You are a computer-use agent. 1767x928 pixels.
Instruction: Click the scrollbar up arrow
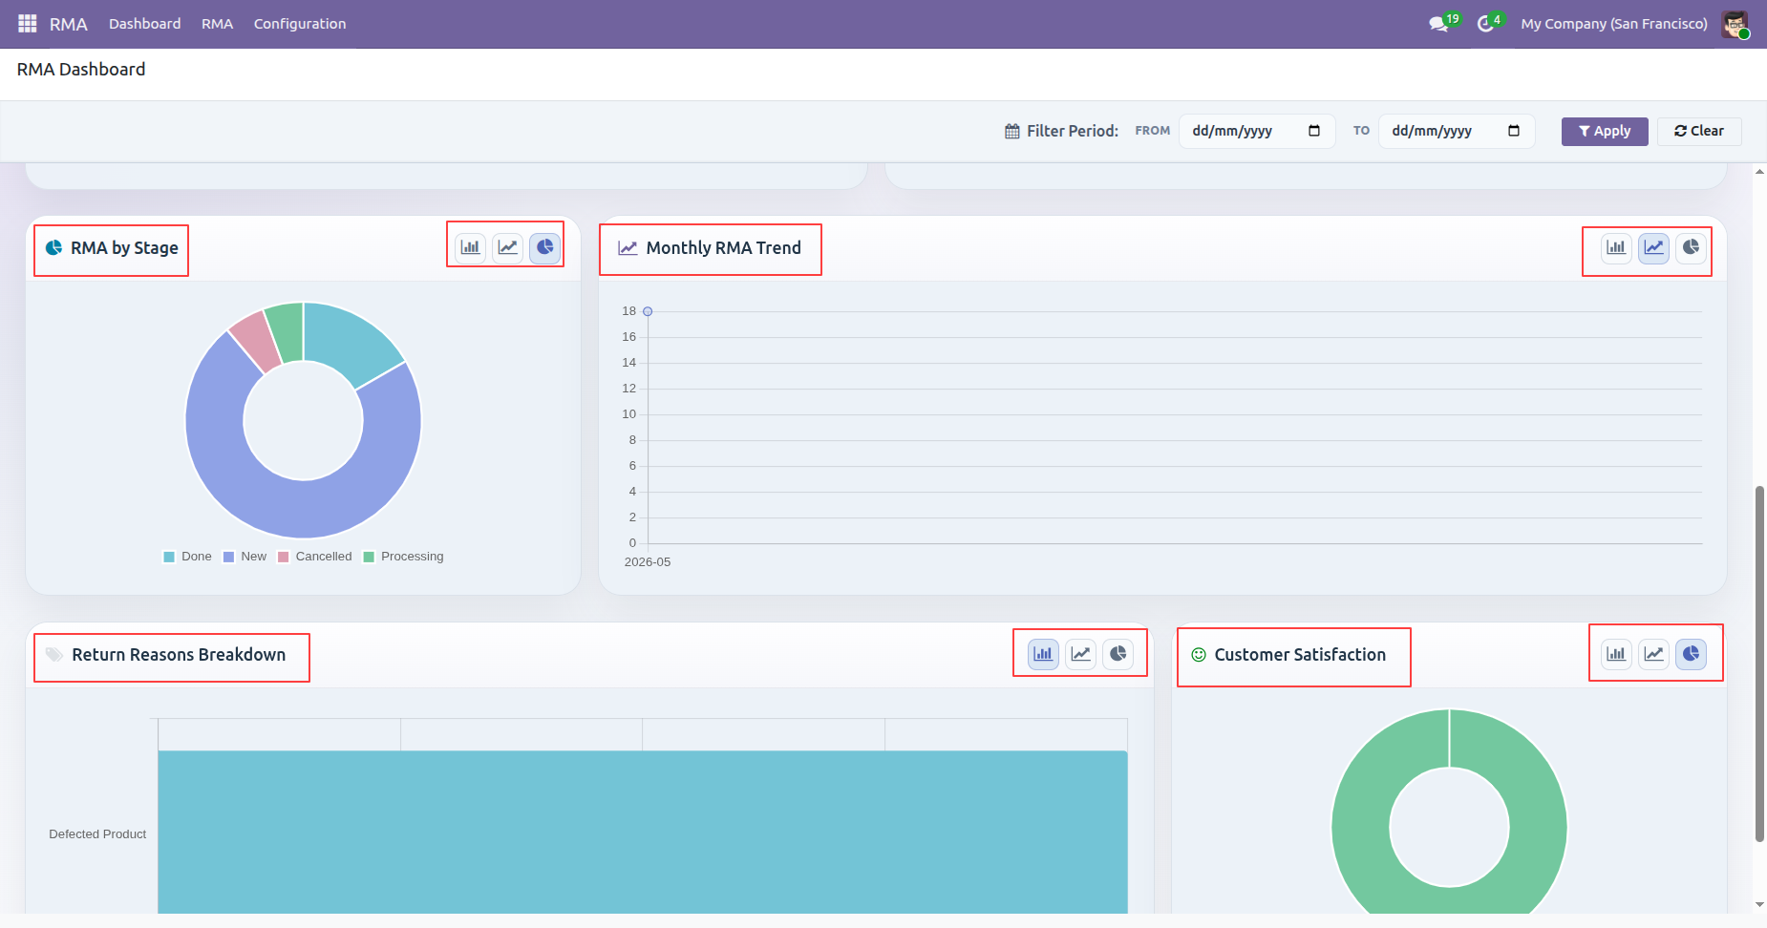1759,172
